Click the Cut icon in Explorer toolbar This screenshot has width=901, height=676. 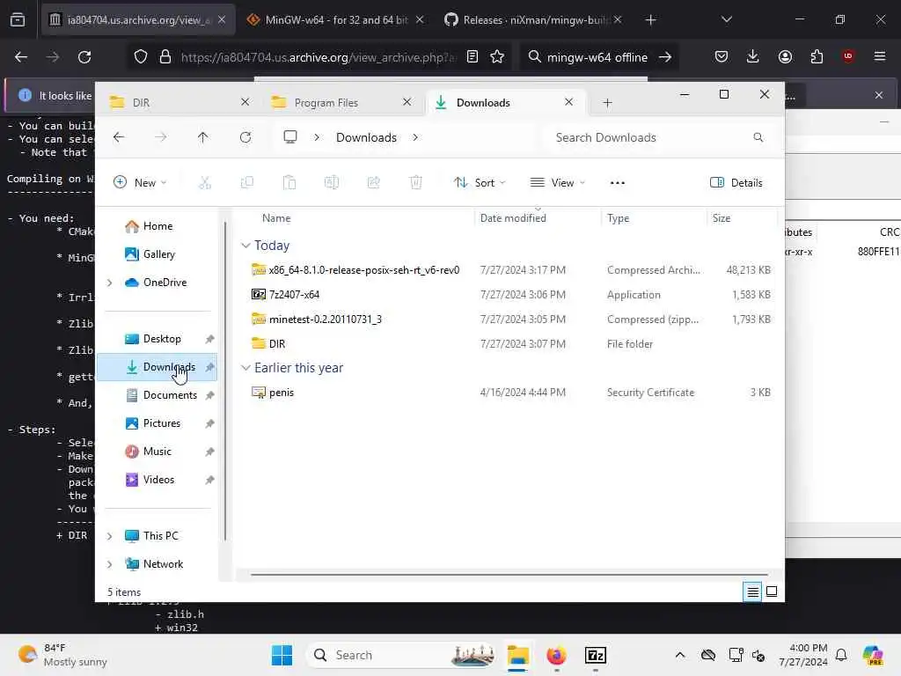tap(204, 183)
